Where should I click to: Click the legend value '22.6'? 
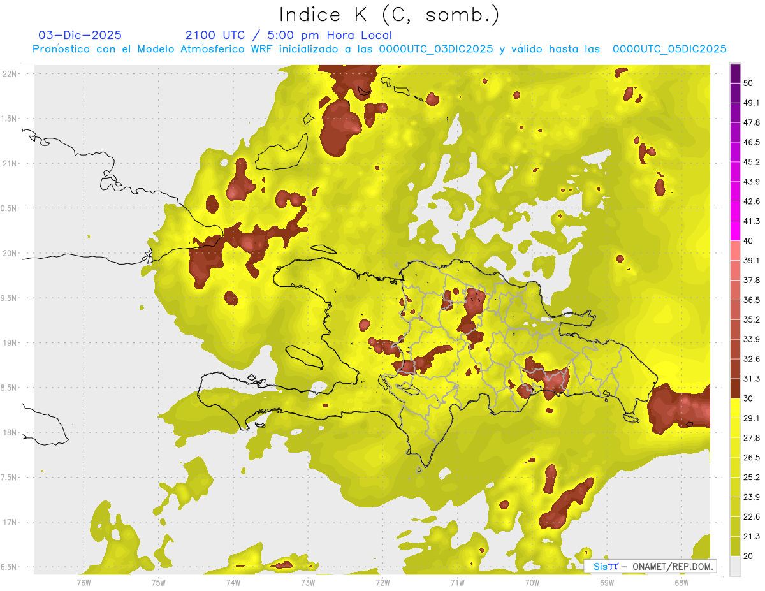coord(752,517)
